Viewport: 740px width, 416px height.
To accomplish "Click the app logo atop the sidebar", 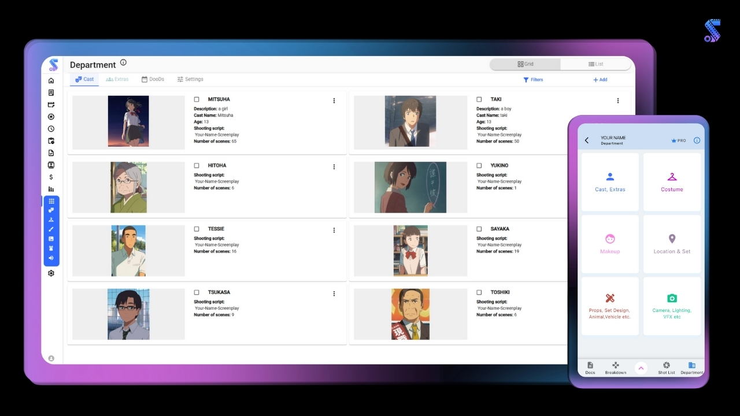I will (x=54, y=65).
